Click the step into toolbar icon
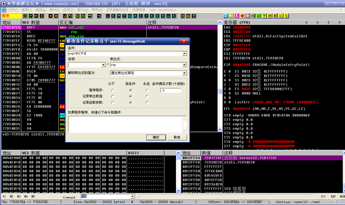 tap(65, 16)
